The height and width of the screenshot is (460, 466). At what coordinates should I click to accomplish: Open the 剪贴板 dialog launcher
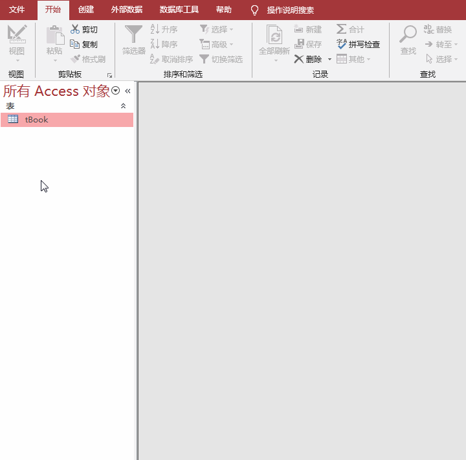109,76
